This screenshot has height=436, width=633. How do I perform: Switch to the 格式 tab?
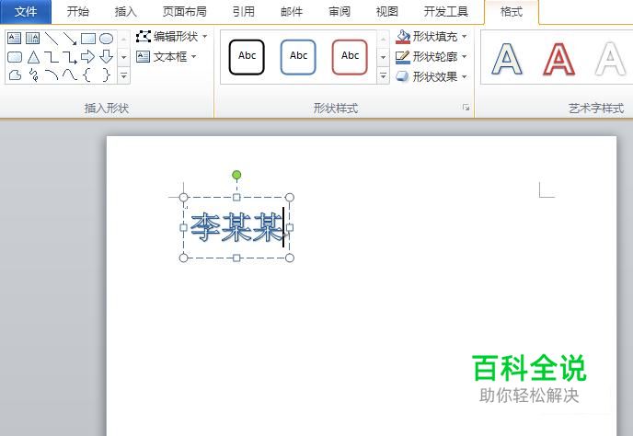tap(512, 12)
